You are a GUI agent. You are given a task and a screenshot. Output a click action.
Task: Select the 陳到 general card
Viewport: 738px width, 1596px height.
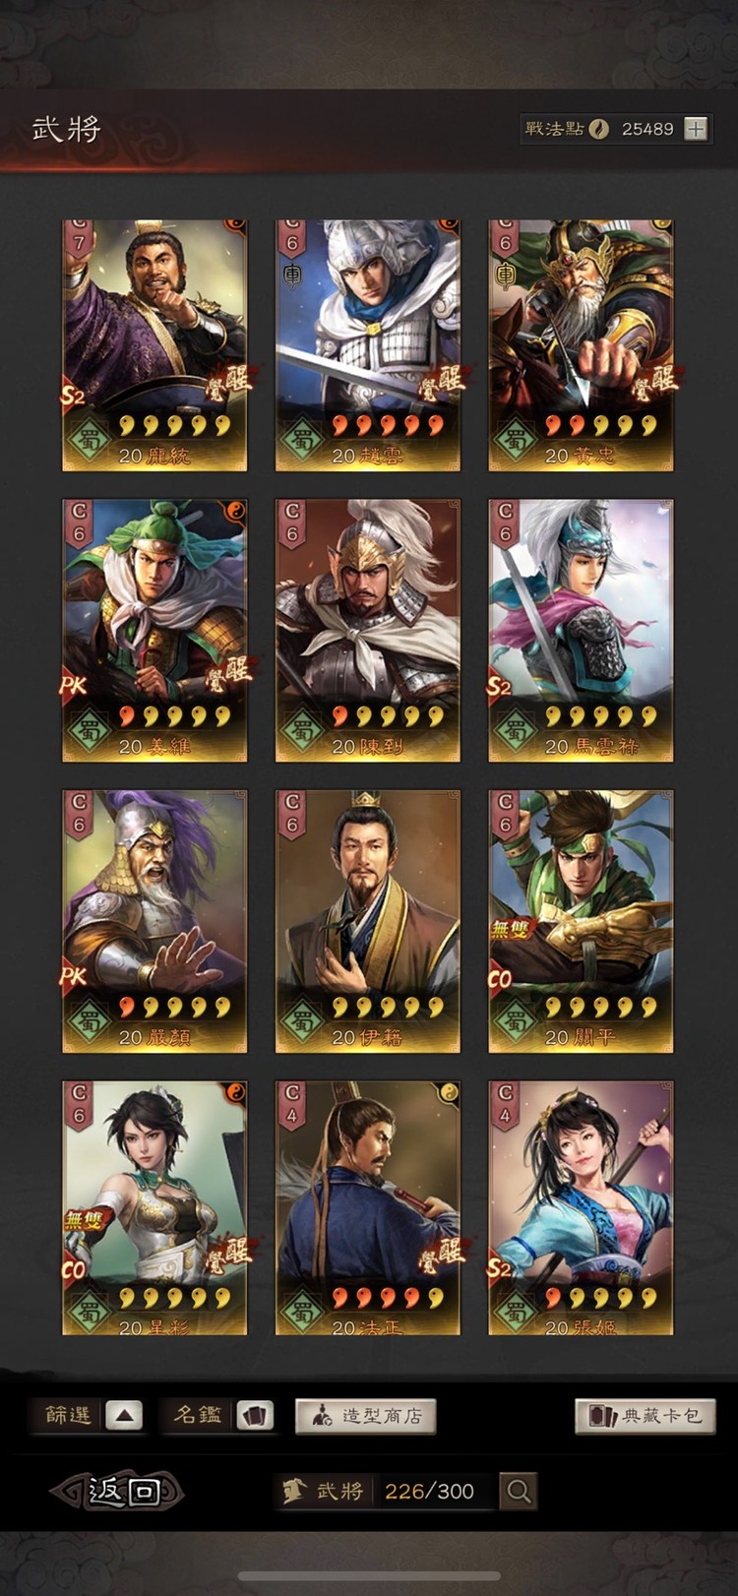coord(367,631)
